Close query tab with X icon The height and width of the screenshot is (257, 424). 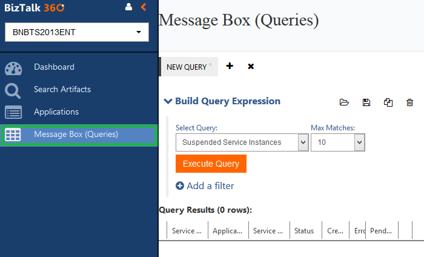coord(251,66)
